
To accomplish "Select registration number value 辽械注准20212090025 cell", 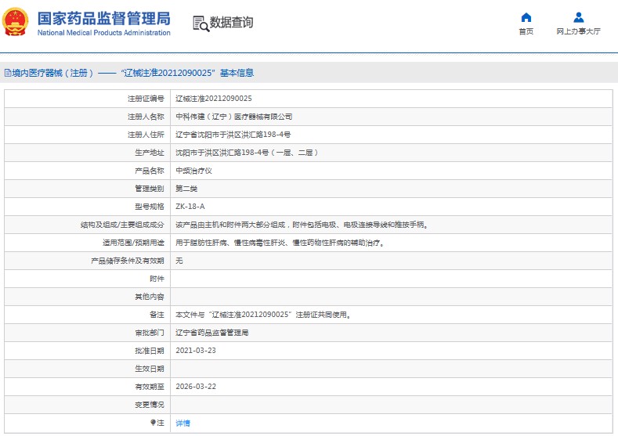I will click(214, 99).
